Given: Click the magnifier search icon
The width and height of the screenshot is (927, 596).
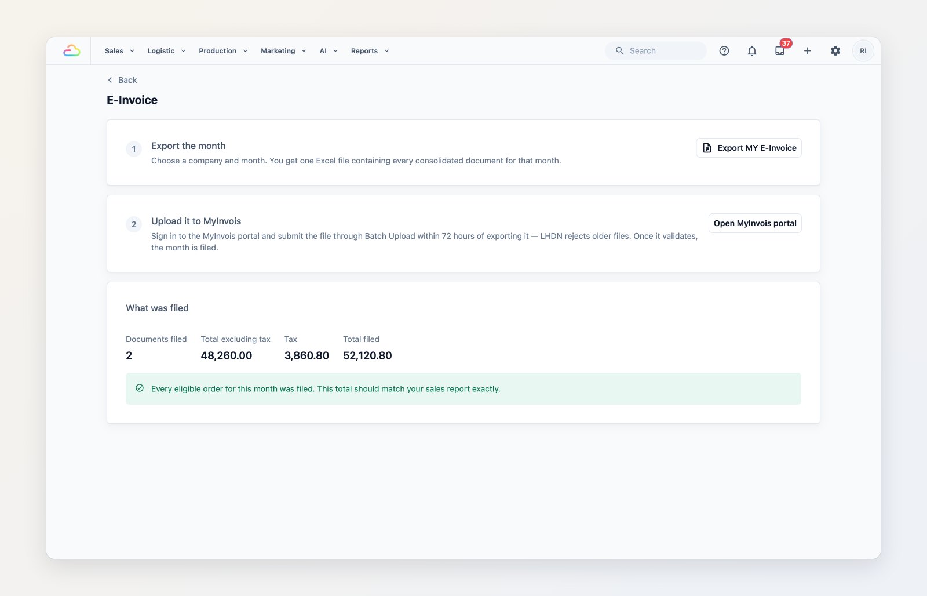Looking at the screenshot, I should (x=619, y=51).
